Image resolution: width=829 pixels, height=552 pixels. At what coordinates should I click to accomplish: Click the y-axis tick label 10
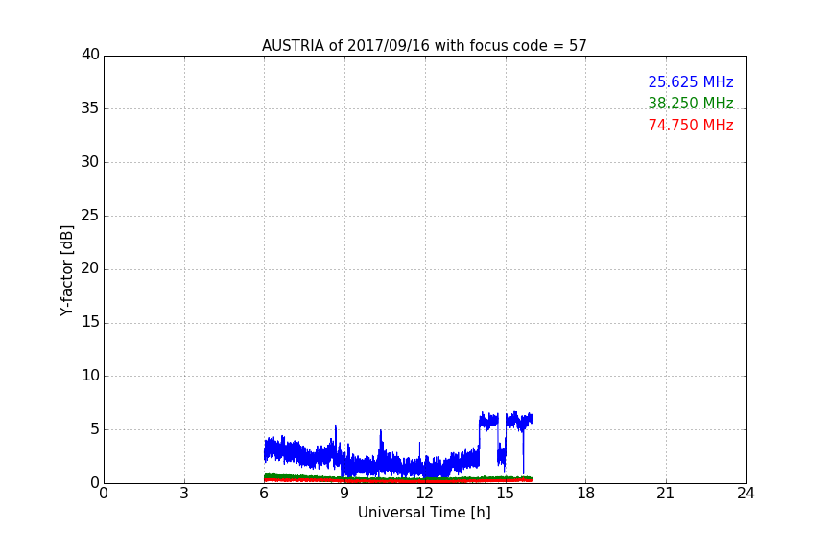pos(90,376)
